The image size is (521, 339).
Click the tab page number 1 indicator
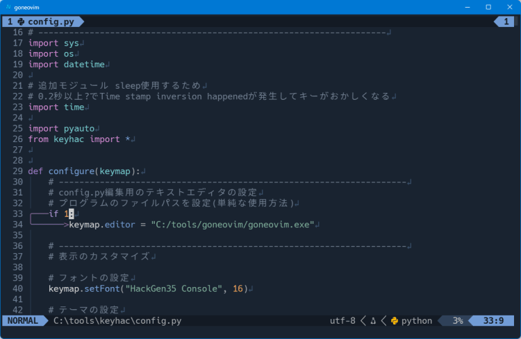506,22
